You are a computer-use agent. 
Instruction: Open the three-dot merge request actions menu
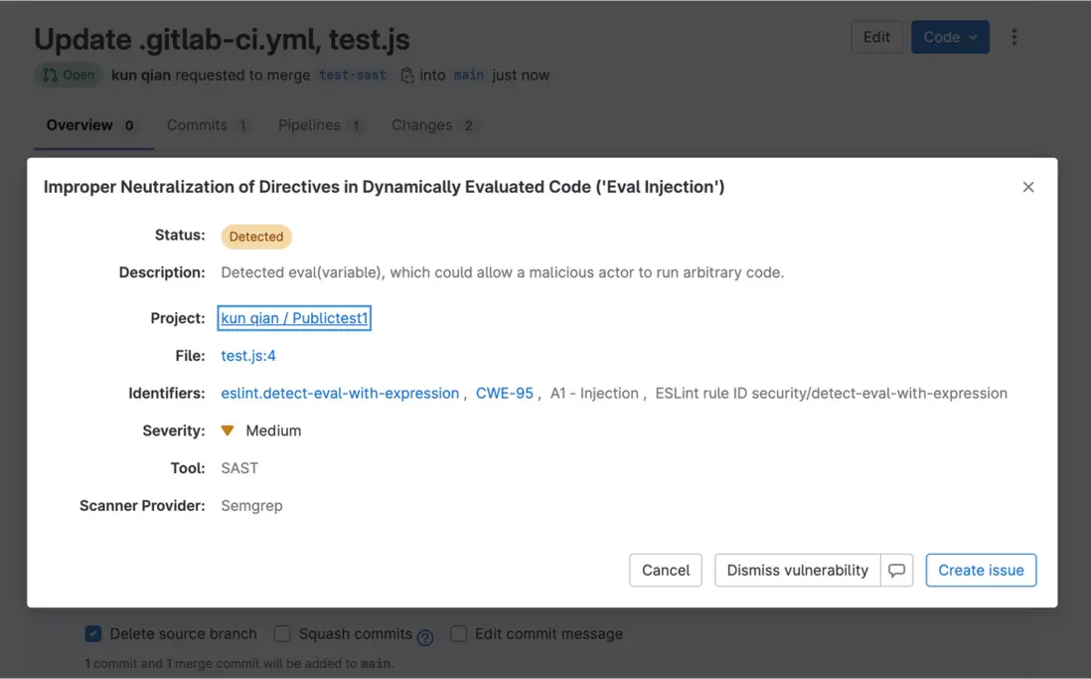[x=1013, y=37]
